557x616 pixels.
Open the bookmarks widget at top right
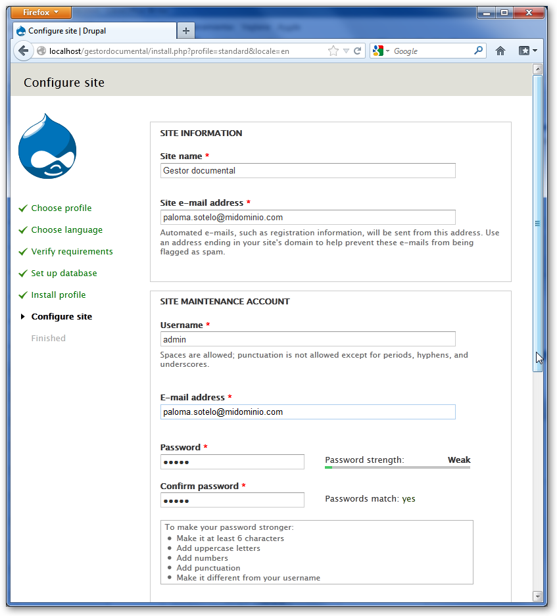click(523, 51)
